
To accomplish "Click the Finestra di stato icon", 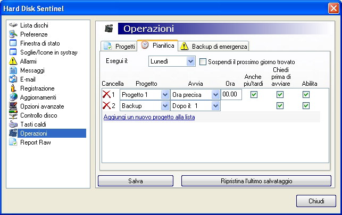I will [x=13, y=43].
